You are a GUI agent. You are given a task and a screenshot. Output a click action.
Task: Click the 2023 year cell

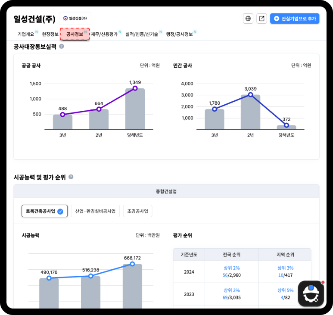pos(189,294)
